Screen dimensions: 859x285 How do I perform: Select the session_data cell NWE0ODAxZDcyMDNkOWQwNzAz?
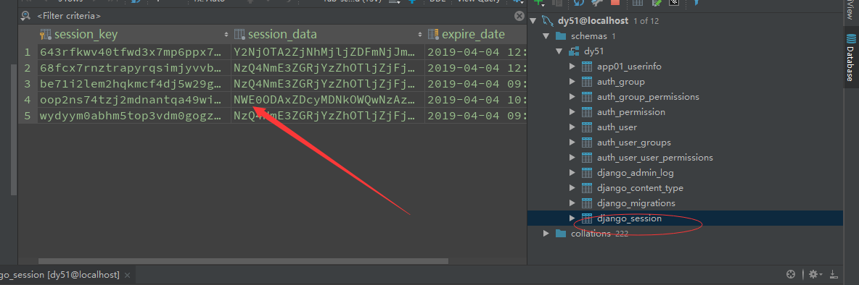click(328, 100)
